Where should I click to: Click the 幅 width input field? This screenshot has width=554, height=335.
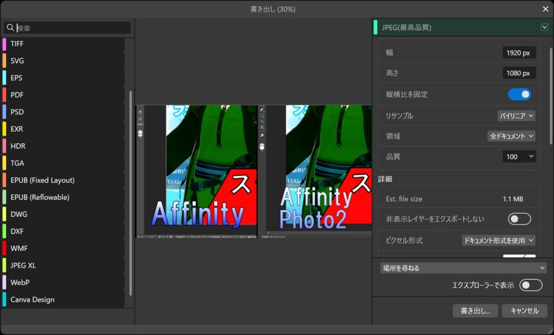click(x=519, y=52)
